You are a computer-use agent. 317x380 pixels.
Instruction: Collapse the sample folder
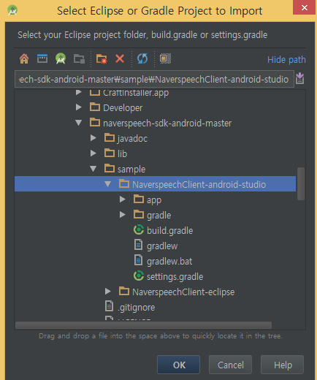point(93,169)
